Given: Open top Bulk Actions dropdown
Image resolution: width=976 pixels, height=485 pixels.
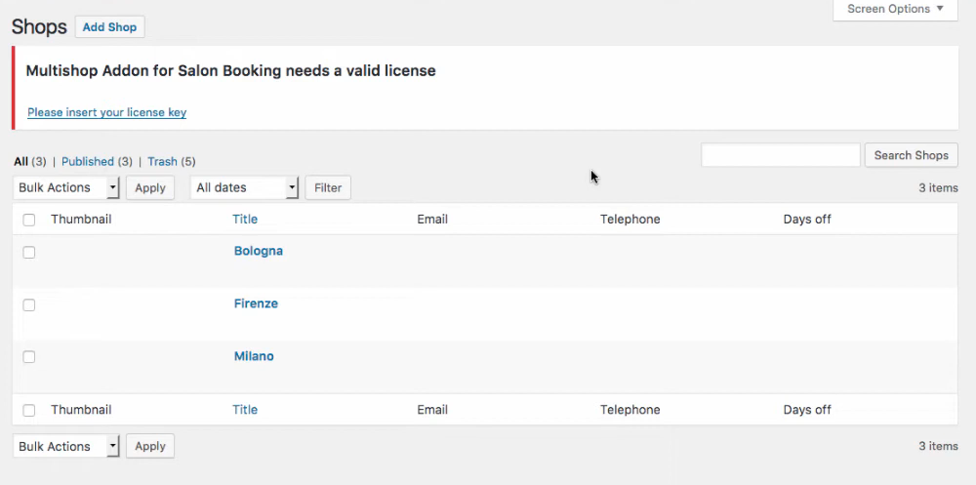Looking at the screenshot, I should [66, 187].
